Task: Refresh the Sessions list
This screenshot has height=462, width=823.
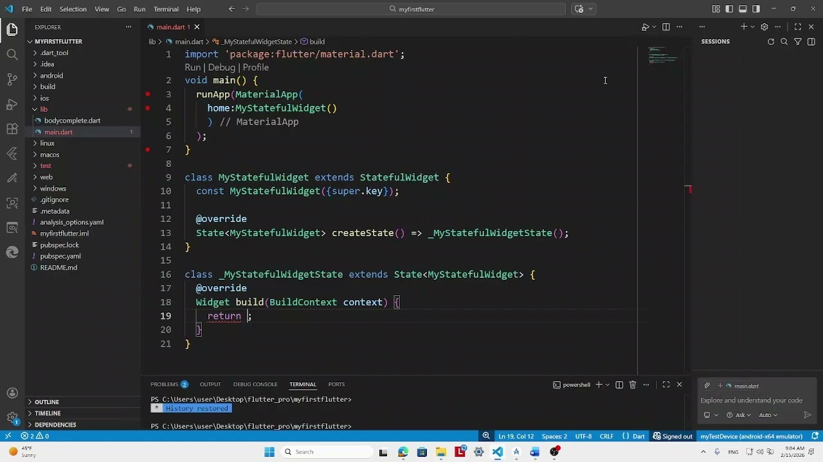Action: pyautogui.click(x=771, y=42)
